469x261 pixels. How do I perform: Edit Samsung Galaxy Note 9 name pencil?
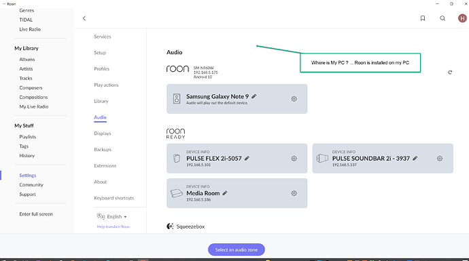tap(254, 96)
